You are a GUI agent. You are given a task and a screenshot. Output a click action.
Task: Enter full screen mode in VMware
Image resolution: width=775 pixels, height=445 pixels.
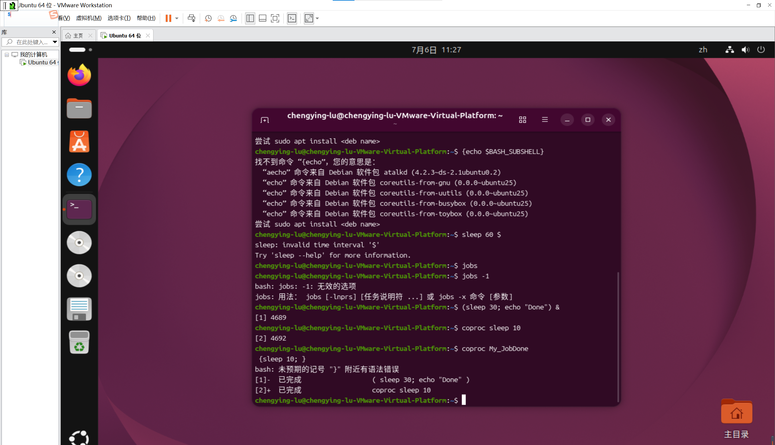(x=275, y=18)
